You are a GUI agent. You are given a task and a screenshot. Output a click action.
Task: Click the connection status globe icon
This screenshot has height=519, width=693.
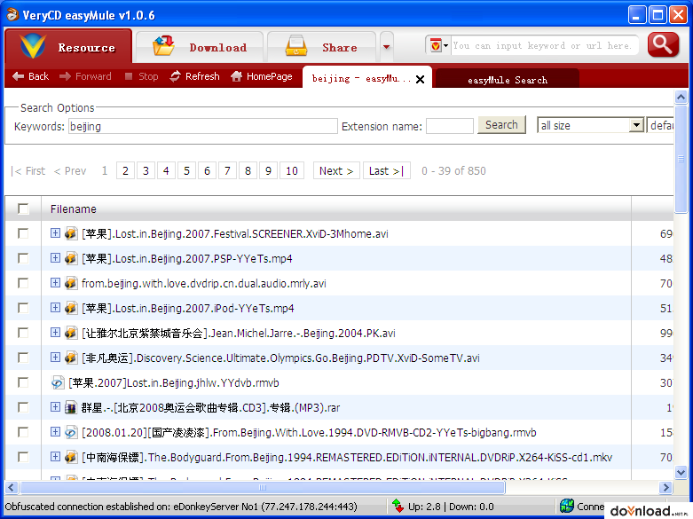click(x=567, y=506)
